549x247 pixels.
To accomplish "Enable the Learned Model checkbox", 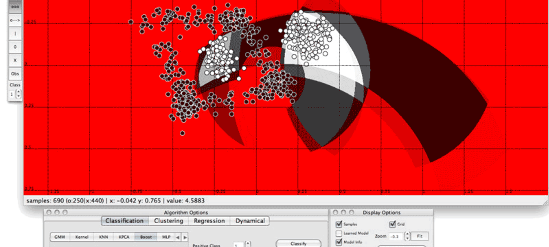I will (339, 233).
